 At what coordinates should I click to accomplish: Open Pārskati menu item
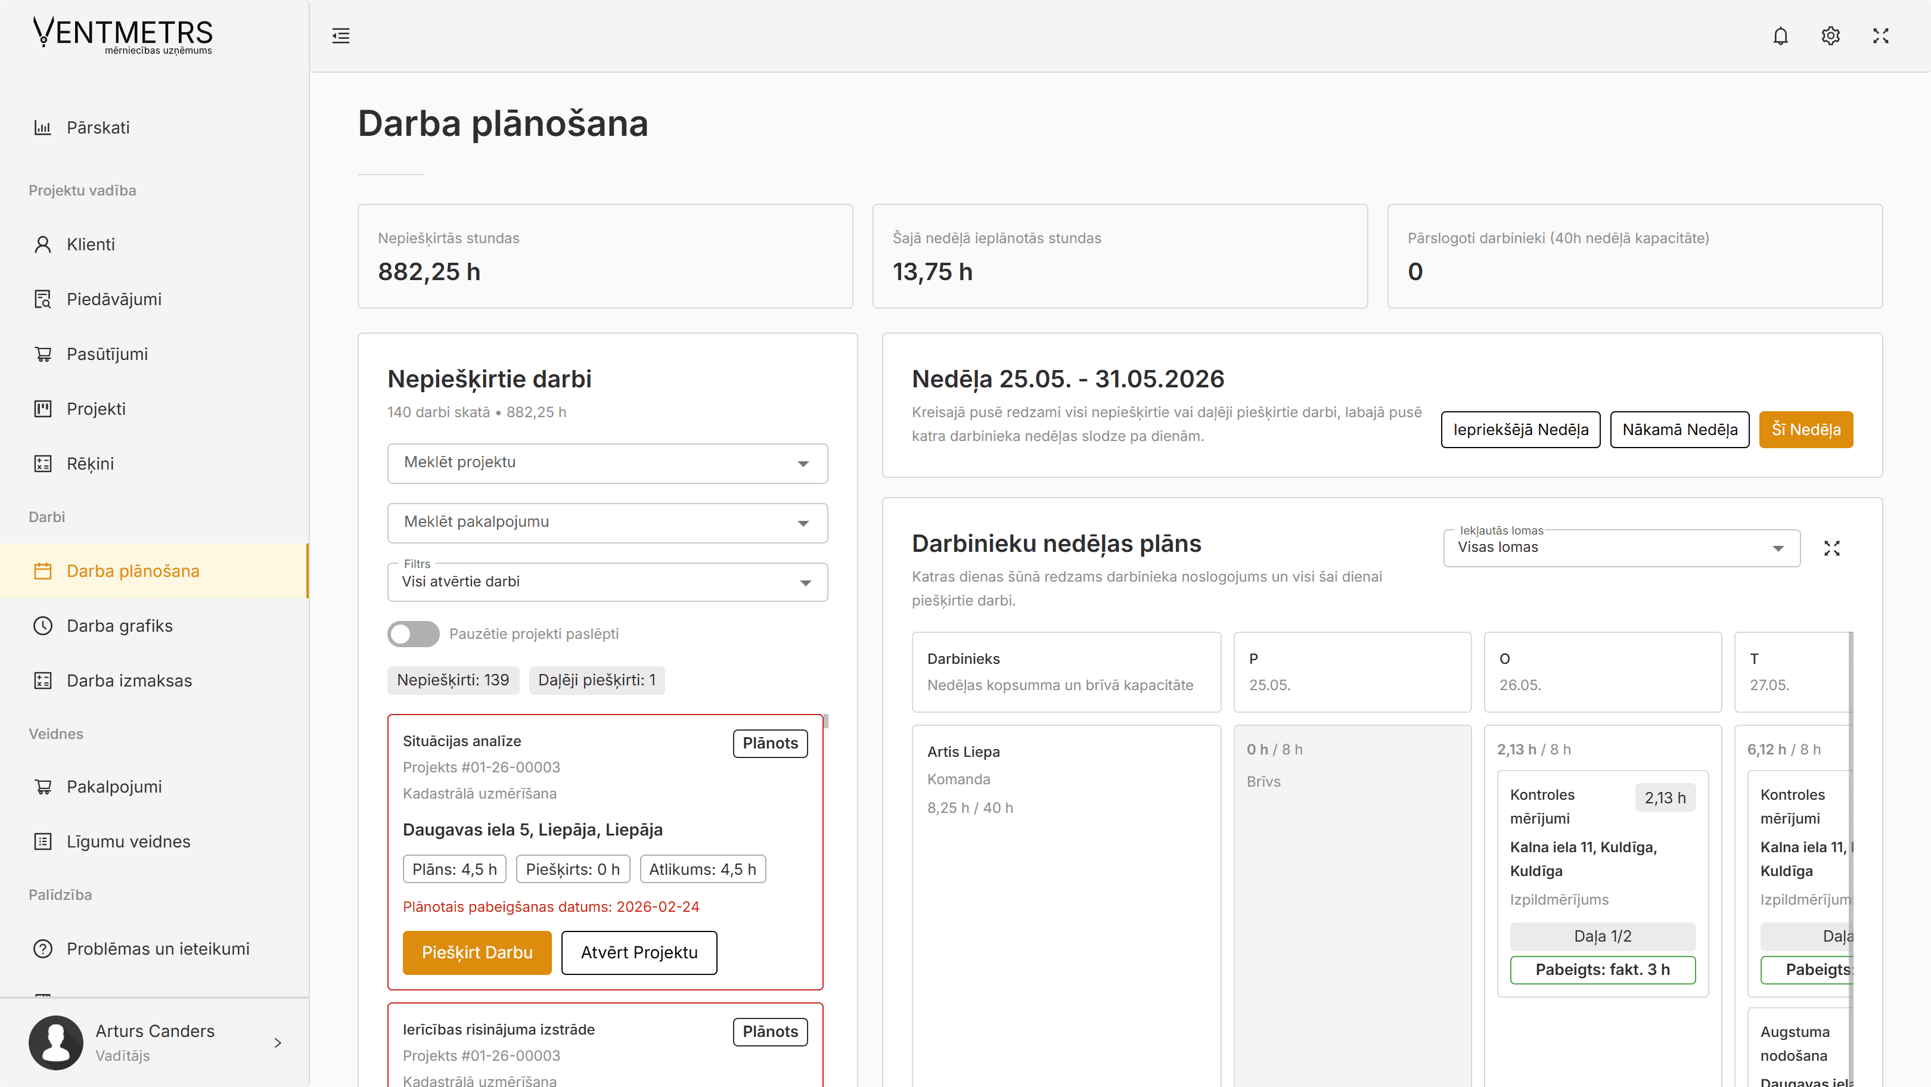tap(154, 128)
